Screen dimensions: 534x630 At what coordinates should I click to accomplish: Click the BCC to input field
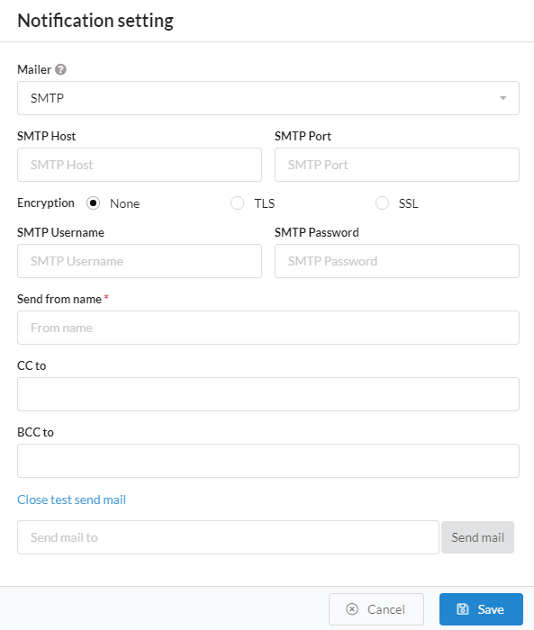click(x=268, y=461)
